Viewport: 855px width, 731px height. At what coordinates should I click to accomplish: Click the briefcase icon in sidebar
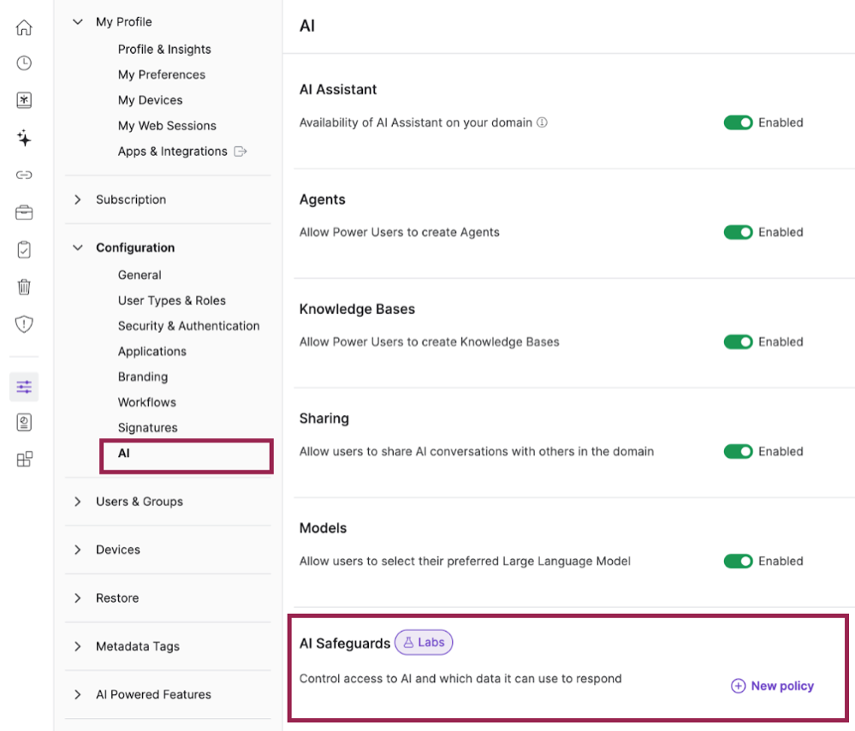click(24, 212)
